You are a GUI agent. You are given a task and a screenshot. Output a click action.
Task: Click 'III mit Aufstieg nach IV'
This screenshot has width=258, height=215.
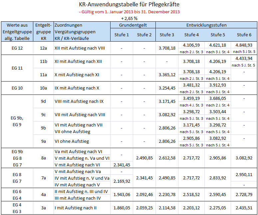coord(78,198)
